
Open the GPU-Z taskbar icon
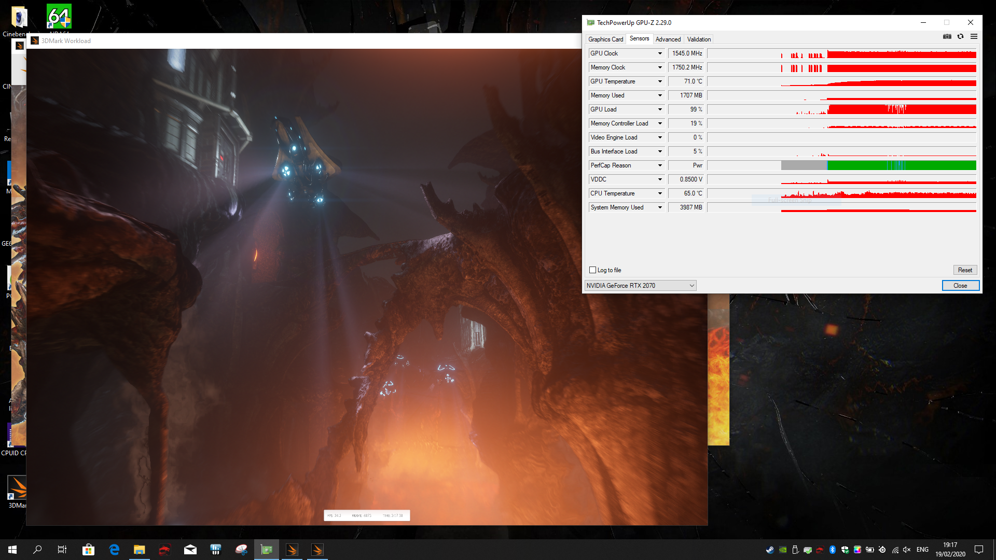(267, 550)
